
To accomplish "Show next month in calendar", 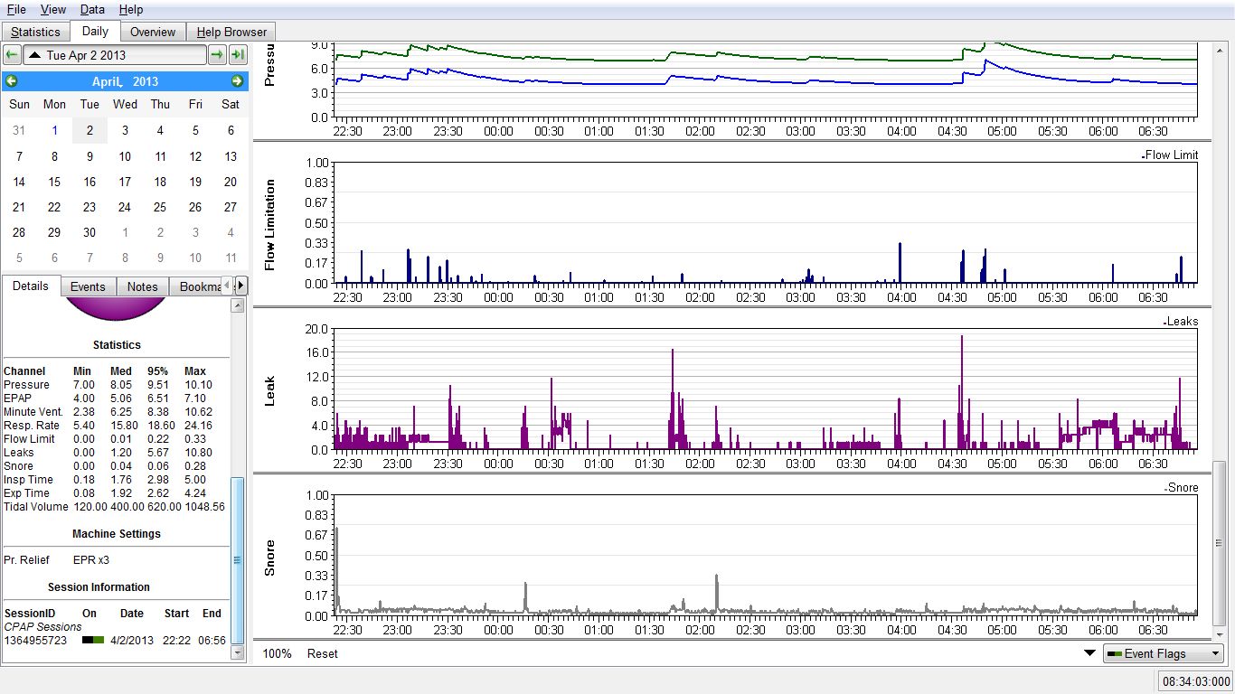I will [237, 81].
